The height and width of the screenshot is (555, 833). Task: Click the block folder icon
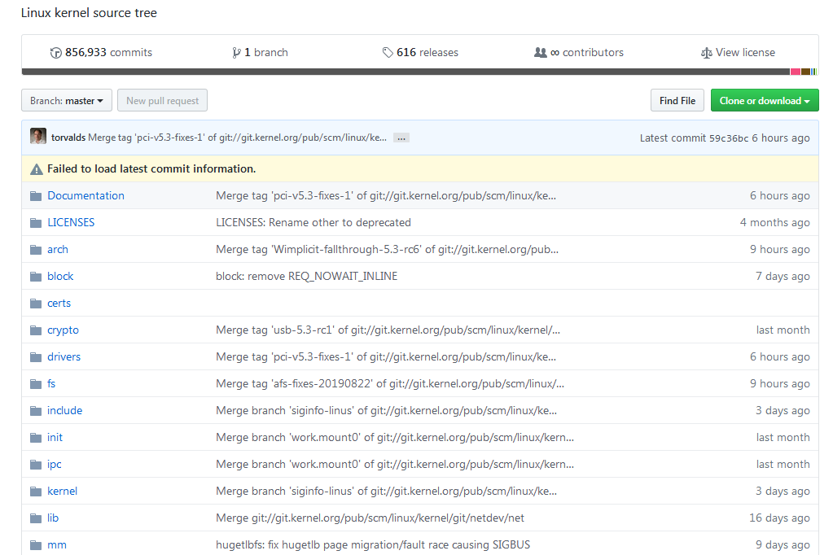(36, 277)
